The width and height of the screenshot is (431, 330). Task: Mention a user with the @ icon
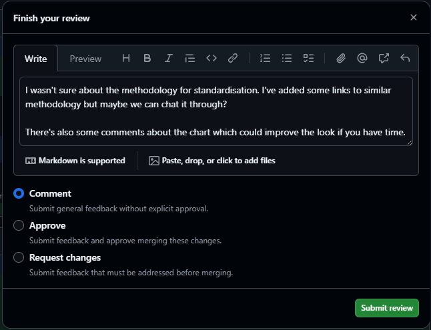coord(362,59)
